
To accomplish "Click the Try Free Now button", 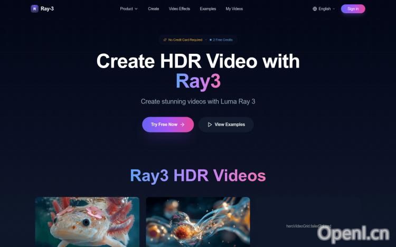I will pos(168,125).
